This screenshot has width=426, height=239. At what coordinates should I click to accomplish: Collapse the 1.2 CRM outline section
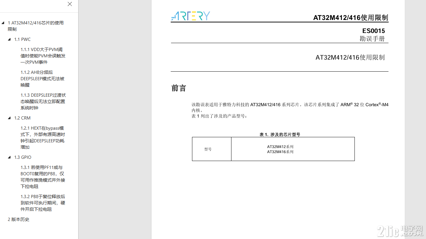tap(9, 118)
